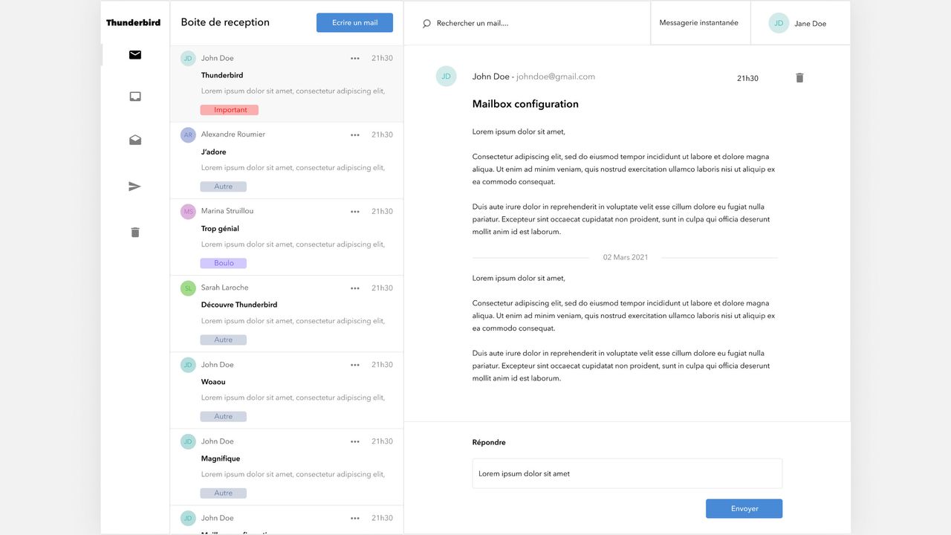Click the 02 Mars 2021 date separator
This screenshot has width=951, height=535.
click(x=626, y=257)
